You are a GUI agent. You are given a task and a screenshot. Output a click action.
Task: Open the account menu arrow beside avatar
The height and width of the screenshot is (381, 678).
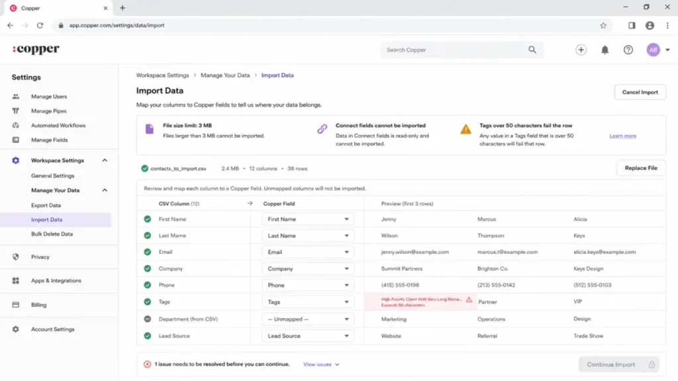coord(667,50)
